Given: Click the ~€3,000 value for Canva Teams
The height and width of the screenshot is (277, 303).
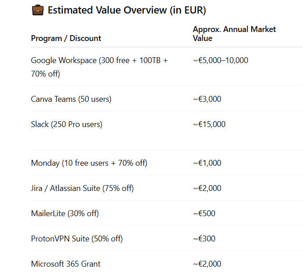Looking at the screenshot, I should [x=207, y=99].
